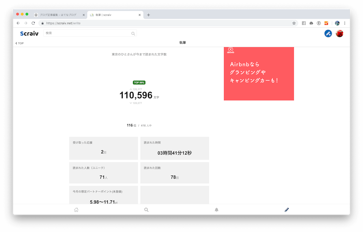Screen dimensions: 363x232
Task: Click the lock site-info icon
Action: [43, 23]
